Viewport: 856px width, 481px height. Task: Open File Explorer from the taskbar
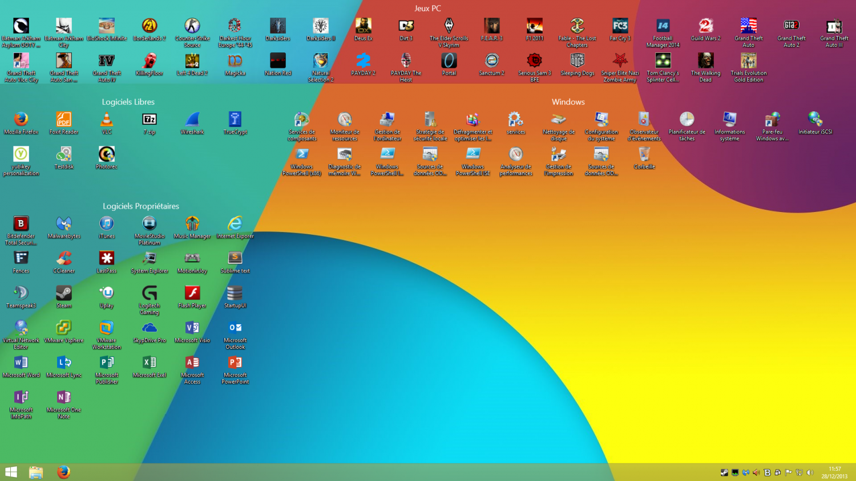click(x=36, y=472)
